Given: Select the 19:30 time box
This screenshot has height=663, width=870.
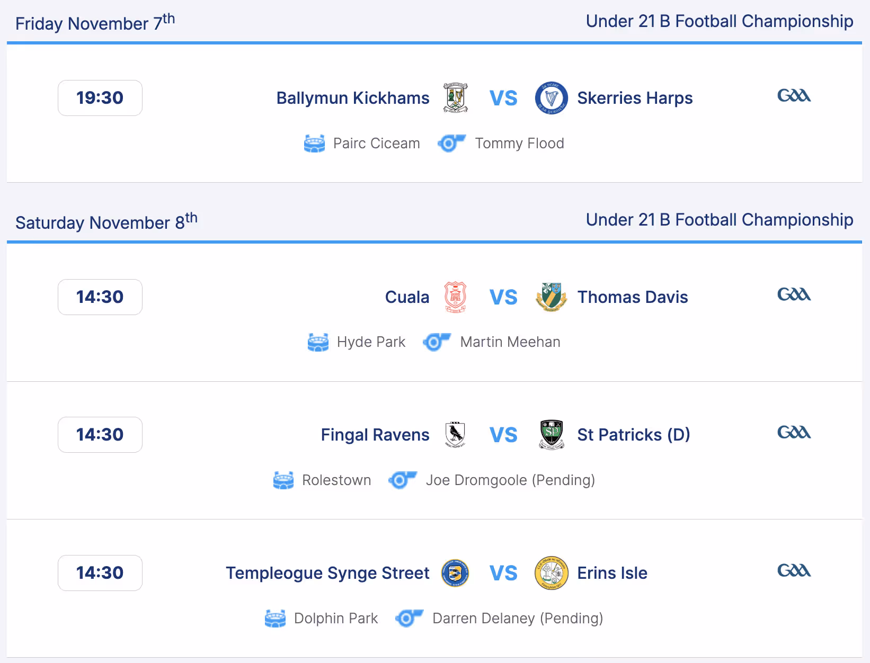Looking at the screenshot, I should pyautogui.click(x=100, y=98).
